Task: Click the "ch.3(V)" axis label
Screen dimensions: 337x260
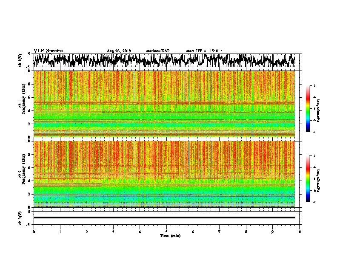Action: (20, 218)
